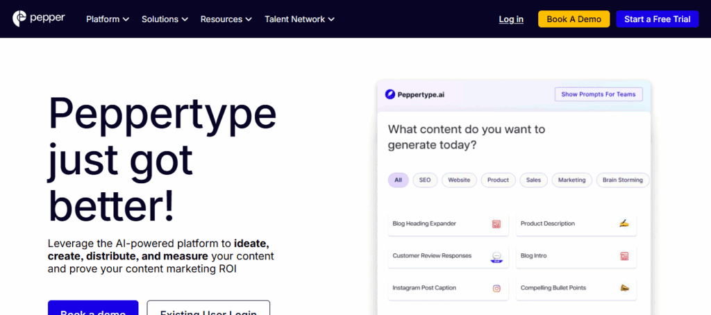
Task: Click the Existing User Login button
Action: click(208, 308)
